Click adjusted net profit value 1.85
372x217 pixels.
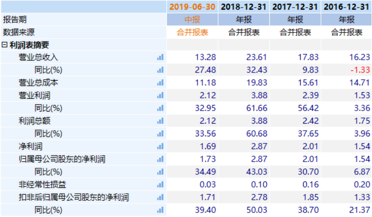pos(311,197)
